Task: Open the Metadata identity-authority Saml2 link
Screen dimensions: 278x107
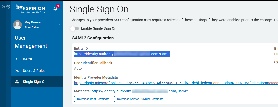Action: coord(140,91)
